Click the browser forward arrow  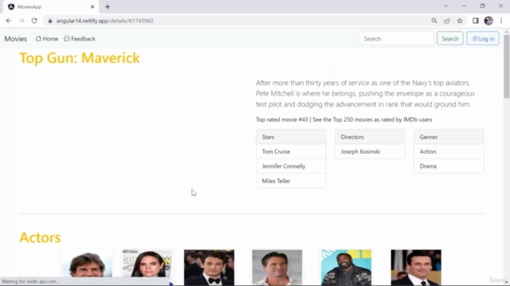pos(22,21)
